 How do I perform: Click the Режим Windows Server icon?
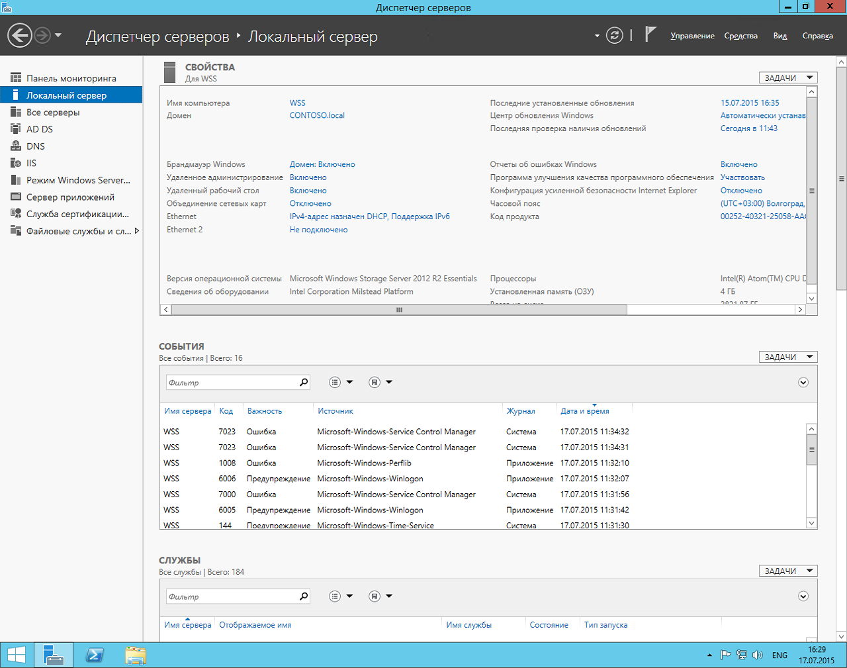coord(16,180)
